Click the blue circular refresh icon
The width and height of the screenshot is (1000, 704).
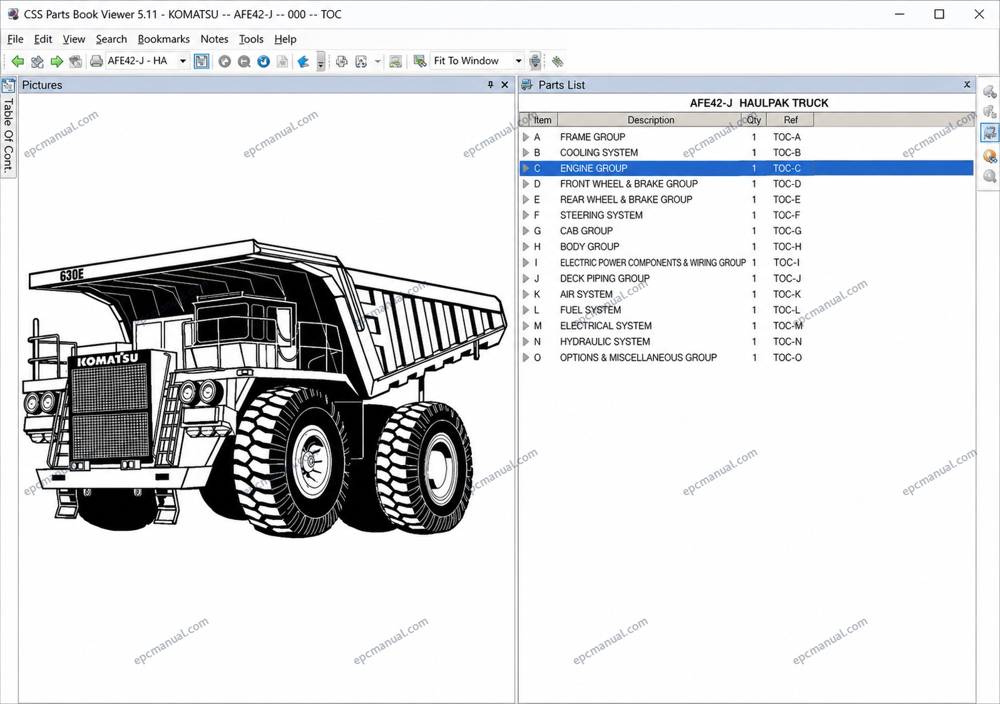tap(263, 61)
